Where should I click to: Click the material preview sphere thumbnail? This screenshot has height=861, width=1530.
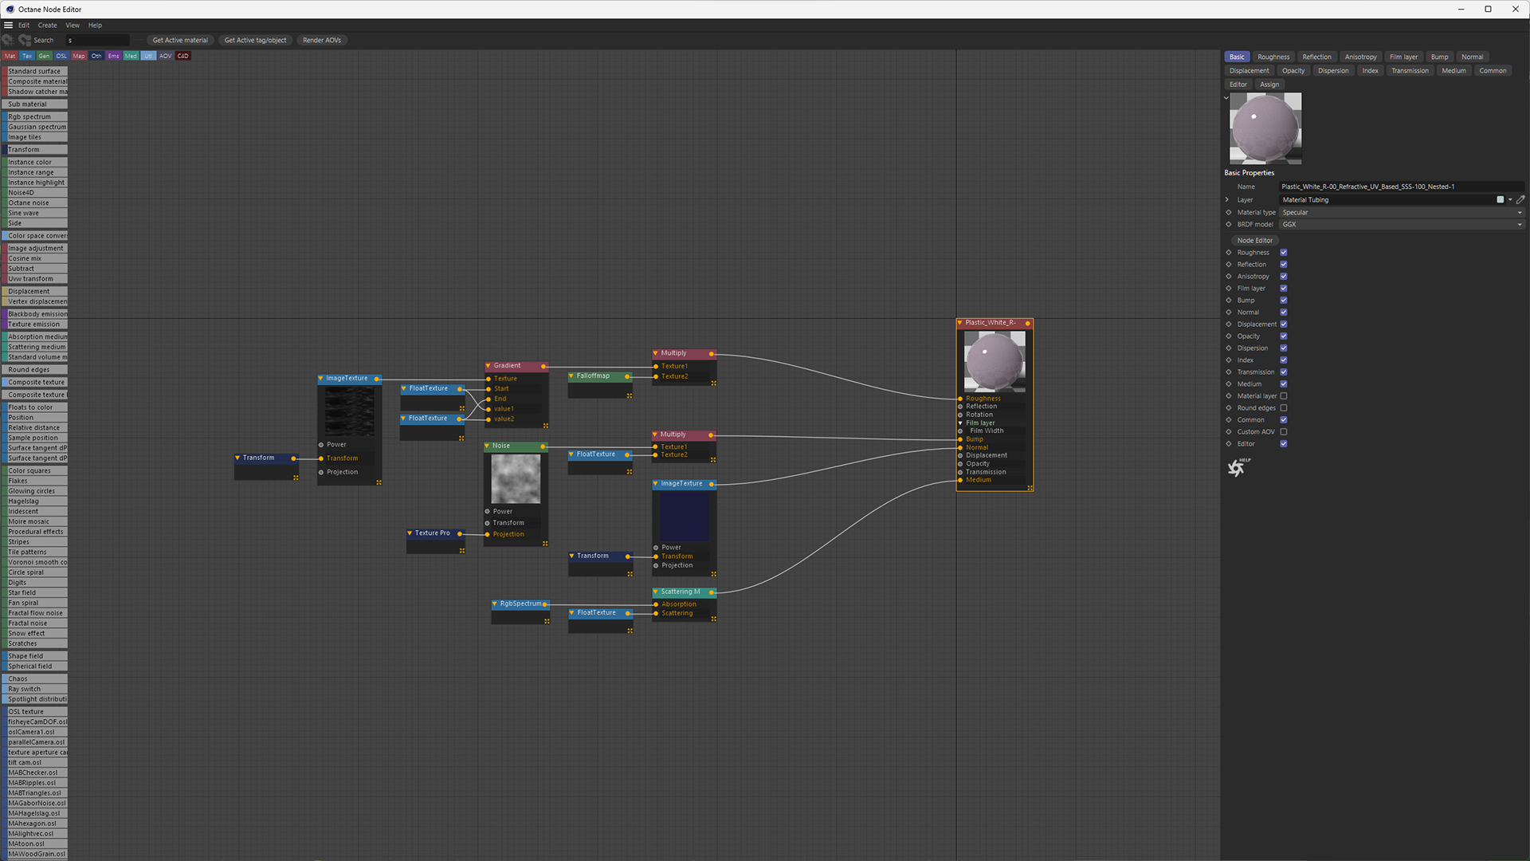coord(1265,128)
